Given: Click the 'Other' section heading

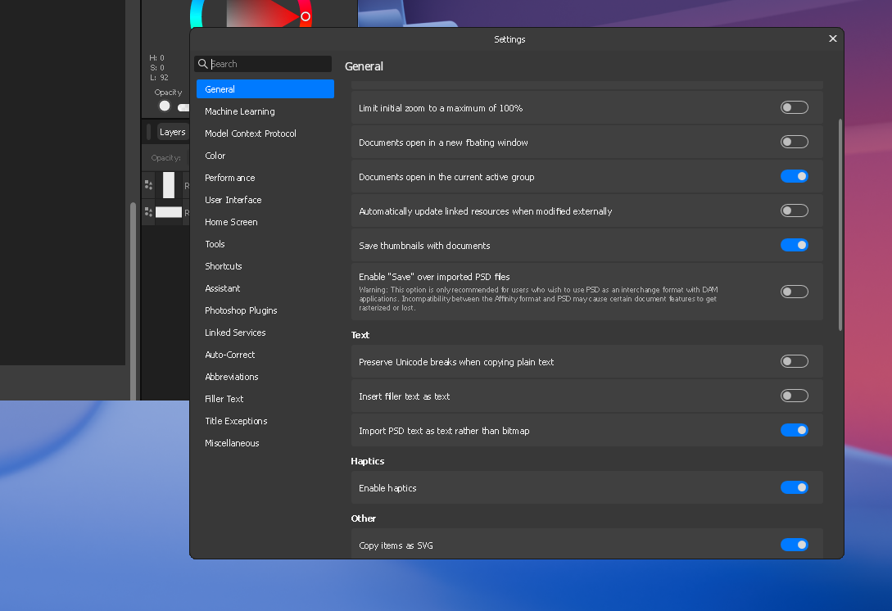Looking at the screenshot, I should [364, 518].
